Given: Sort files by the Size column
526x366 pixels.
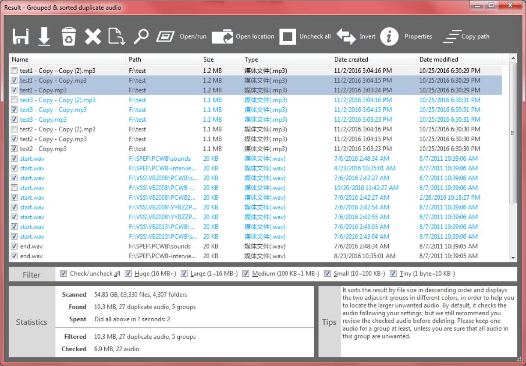Looking at the screenshot, I should coord(208,59).
